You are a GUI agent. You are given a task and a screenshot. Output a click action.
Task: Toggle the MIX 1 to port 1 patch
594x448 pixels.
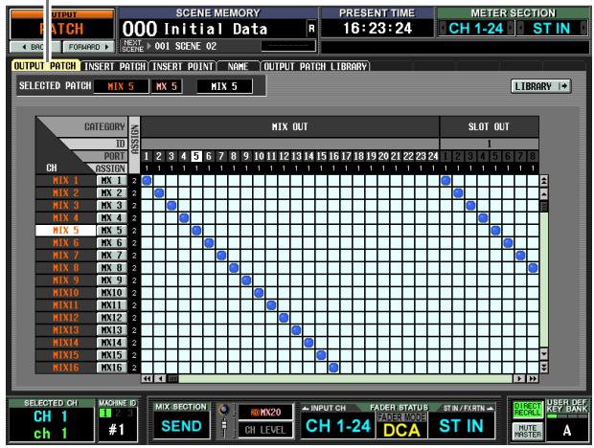[x=147, y=181]
